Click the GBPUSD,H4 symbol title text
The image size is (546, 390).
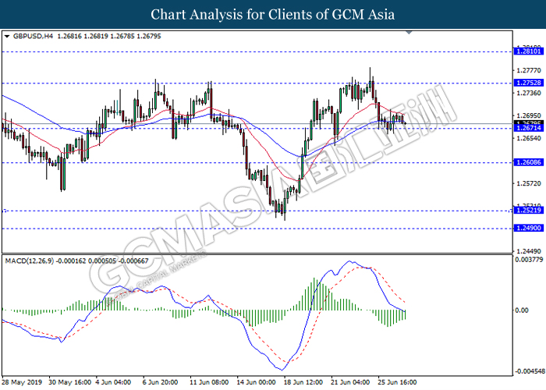(33, 36)
